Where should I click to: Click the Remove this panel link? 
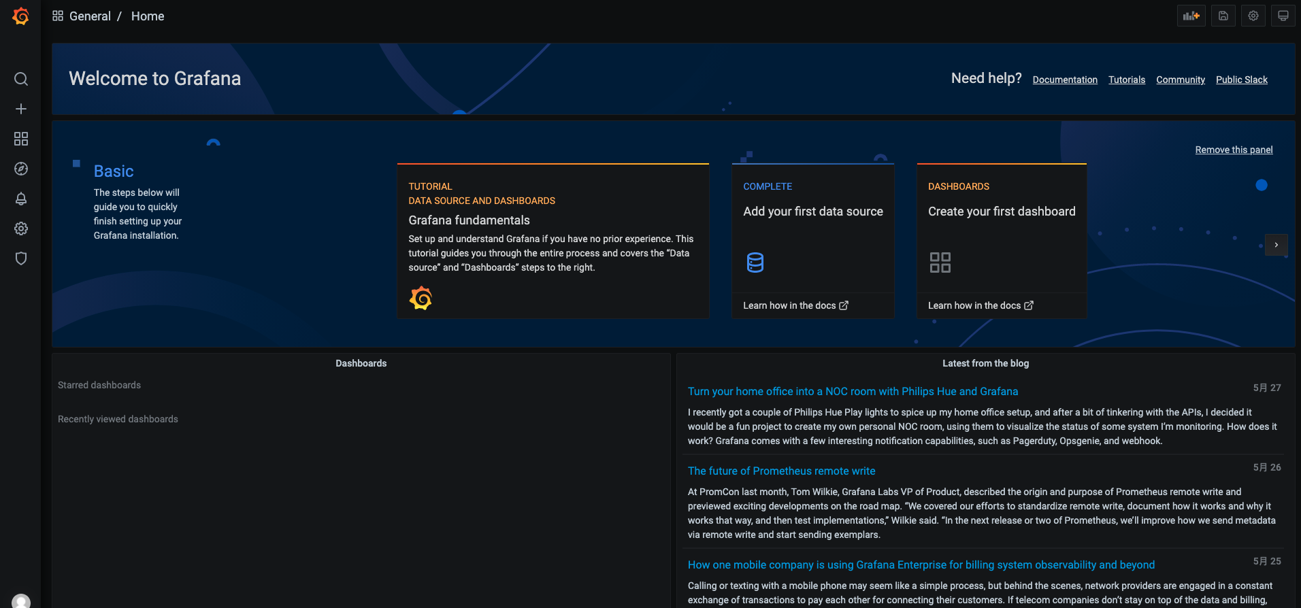1234,150
